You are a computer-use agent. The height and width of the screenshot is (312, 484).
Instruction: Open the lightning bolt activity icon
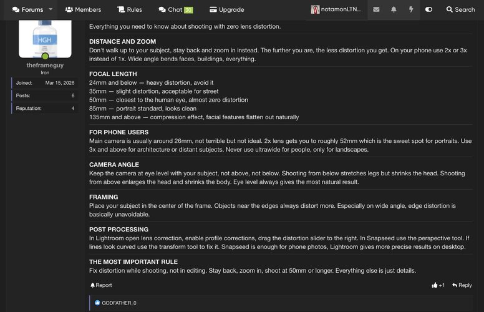click(x=411, y=9)
